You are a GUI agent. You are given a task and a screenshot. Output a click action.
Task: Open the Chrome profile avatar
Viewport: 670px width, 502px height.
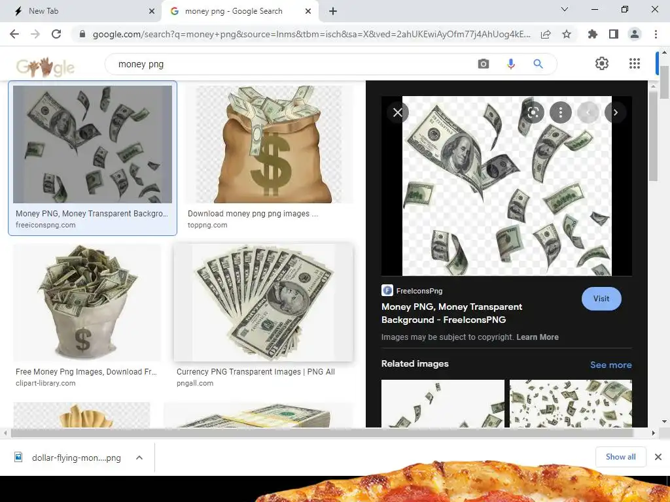click(x=635, y=34)
